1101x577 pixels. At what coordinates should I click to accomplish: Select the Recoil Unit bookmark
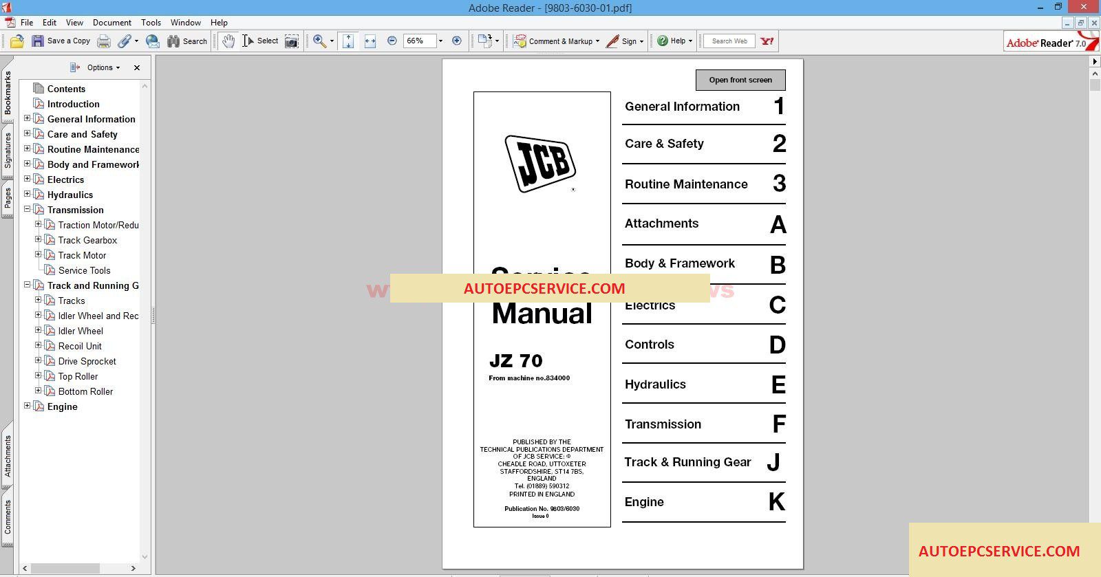coord(80,346)
